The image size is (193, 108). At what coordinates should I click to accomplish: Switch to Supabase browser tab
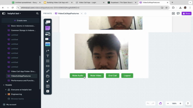pos(122,2)
